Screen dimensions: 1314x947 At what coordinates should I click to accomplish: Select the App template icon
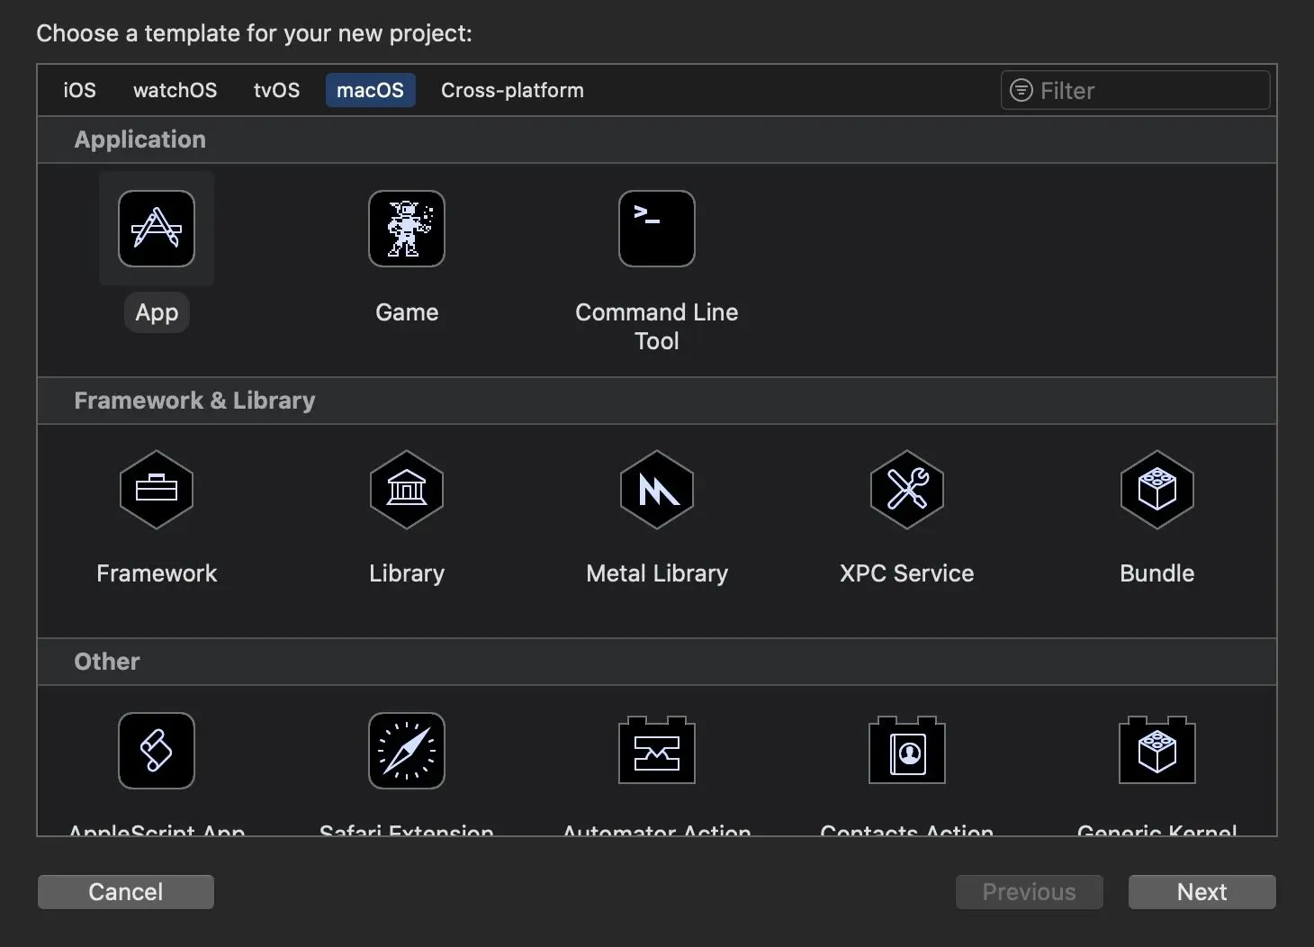click(x=157, y=229)
